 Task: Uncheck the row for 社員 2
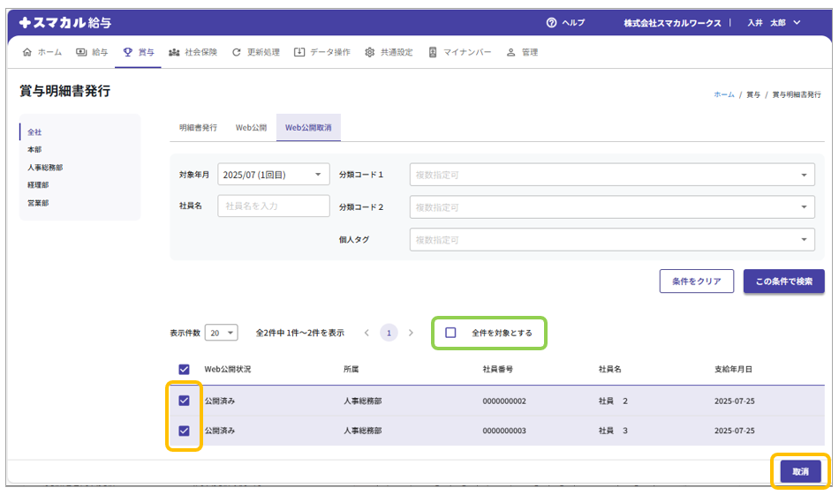click(185, 401)
